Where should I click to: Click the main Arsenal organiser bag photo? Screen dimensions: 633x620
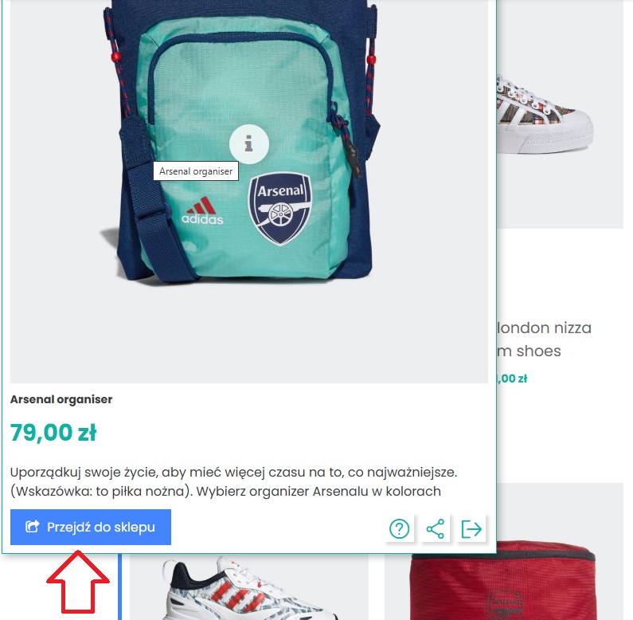click(x=249, y=190)
